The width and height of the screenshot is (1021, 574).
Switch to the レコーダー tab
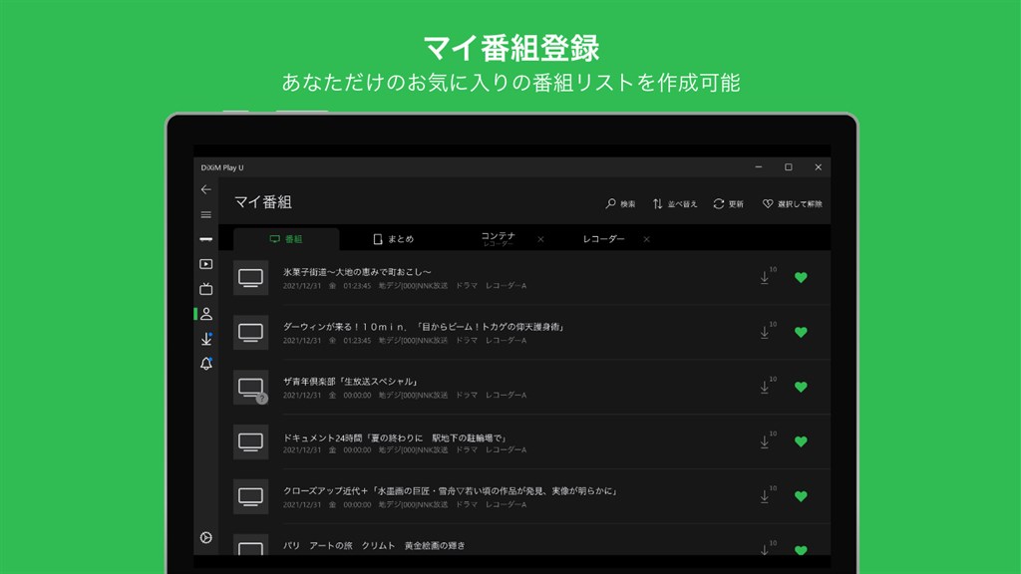(x=603, y=239)
